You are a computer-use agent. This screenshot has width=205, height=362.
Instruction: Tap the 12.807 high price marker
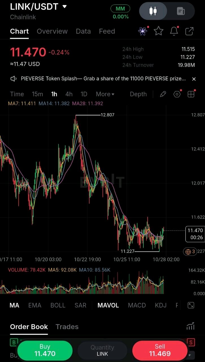[x=107, y=115]
